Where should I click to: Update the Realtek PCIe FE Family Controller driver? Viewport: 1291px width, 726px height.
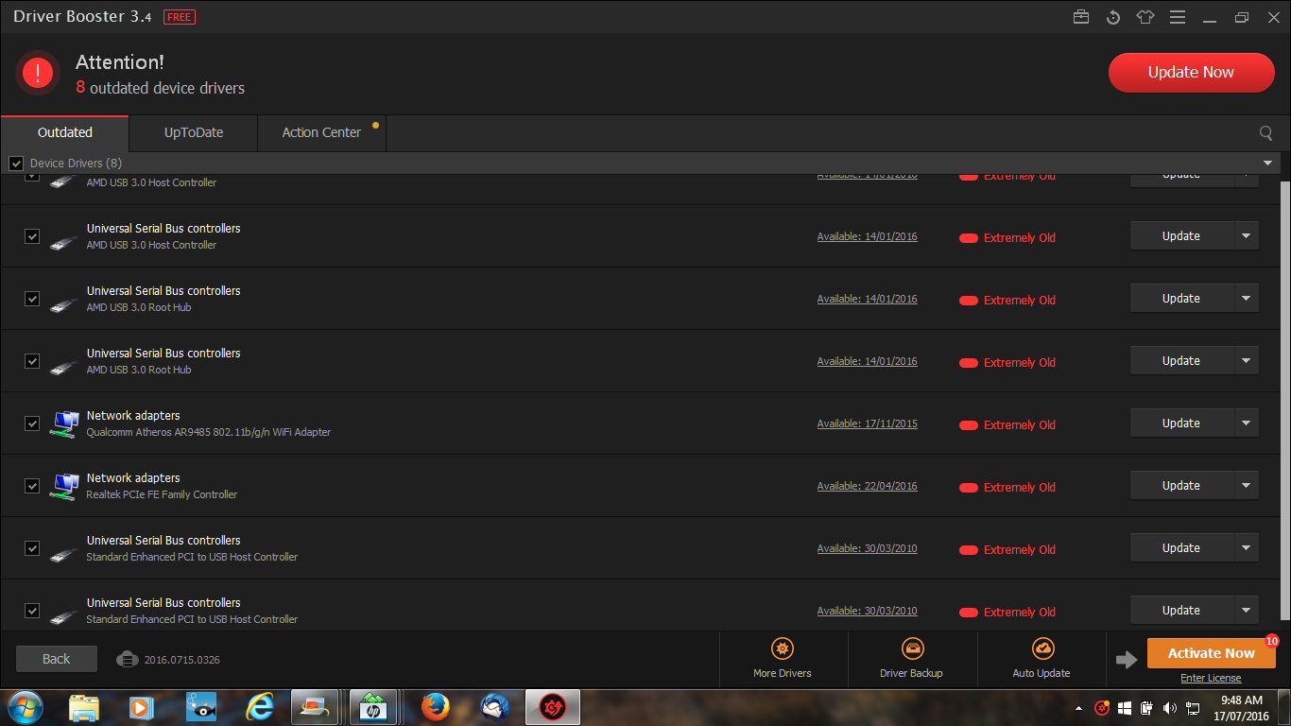(x=1181, y=486)
